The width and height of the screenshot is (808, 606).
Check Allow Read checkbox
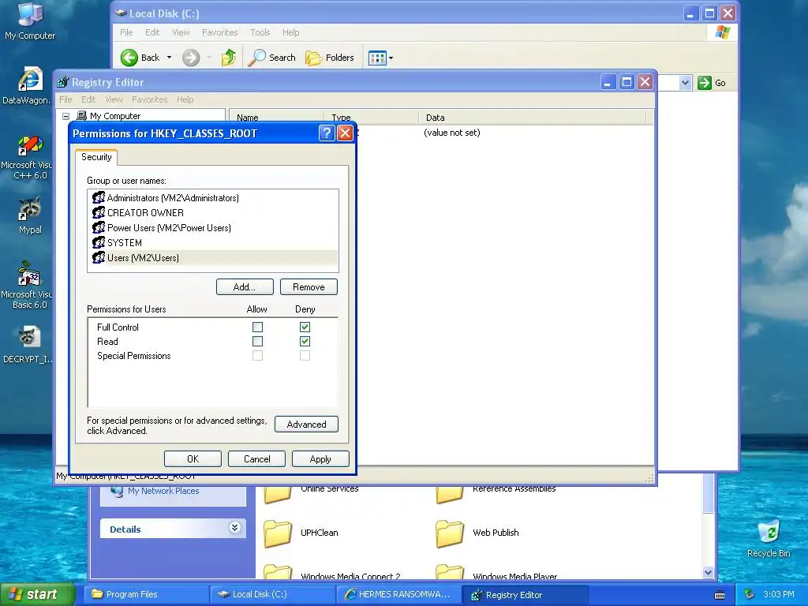(x=258, y=341)
